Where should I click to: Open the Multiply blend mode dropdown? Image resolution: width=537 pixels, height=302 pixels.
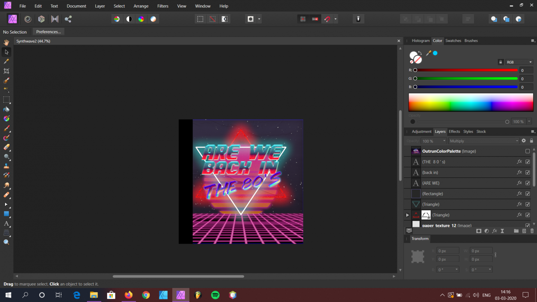coord(483,141)
